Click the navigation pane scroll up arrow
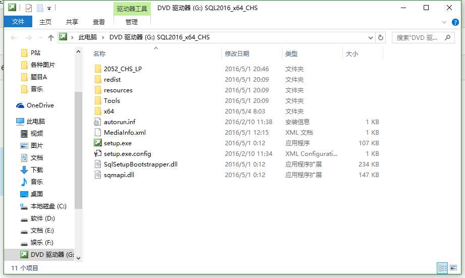Image resolution: width=465 pixels, height=278 pixels. 78,51
